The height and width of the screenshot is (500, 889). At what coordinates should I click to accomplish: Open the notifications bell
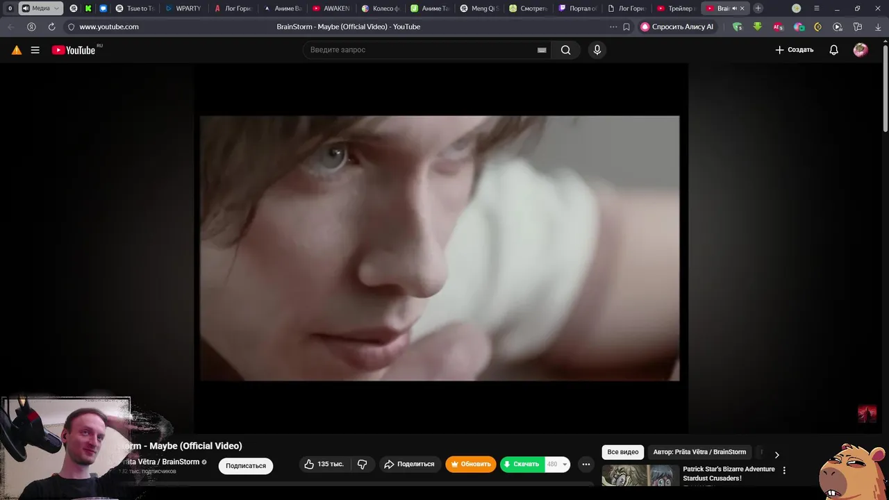point(833,50)
